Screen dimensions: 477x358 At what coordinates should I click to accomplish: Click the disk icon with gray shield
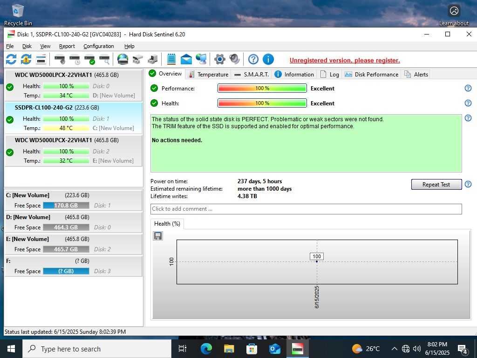click(60, 59)
